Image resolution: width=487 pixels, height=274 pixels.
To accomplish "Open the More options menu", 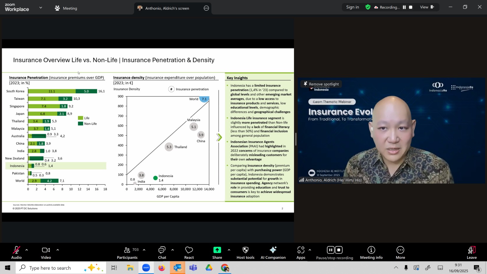I will click(400, 253).
